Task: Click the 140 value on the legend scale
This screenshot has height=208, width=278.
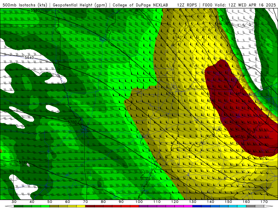Action: click(x=211, y=202)
